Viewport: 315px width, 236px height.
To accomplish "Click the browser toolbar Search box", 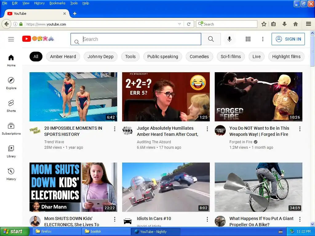I will click(x=227, y=24).
